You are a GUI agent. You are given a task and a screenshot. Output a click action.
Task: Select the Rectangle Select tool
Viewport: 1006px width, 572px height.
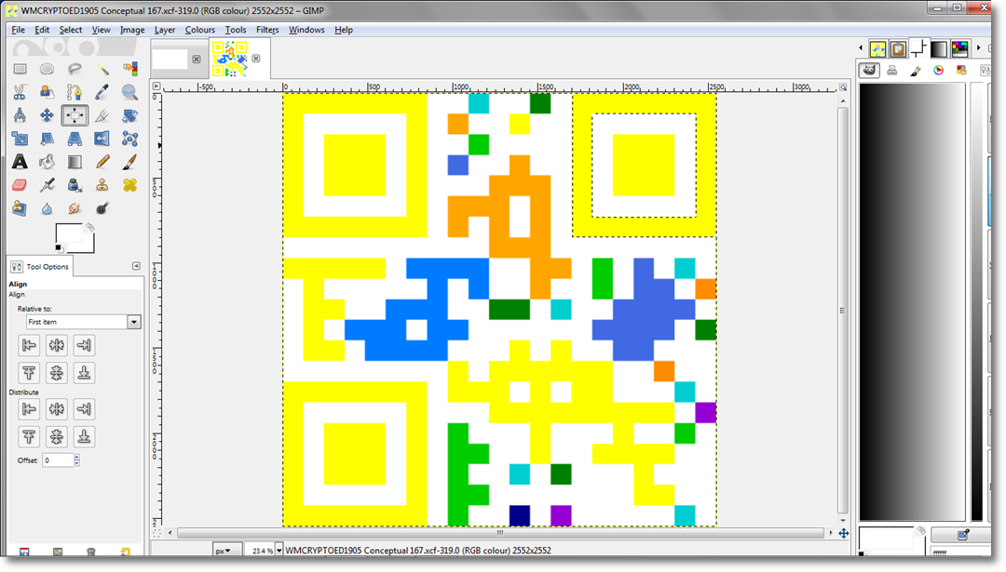coord(20,69)
